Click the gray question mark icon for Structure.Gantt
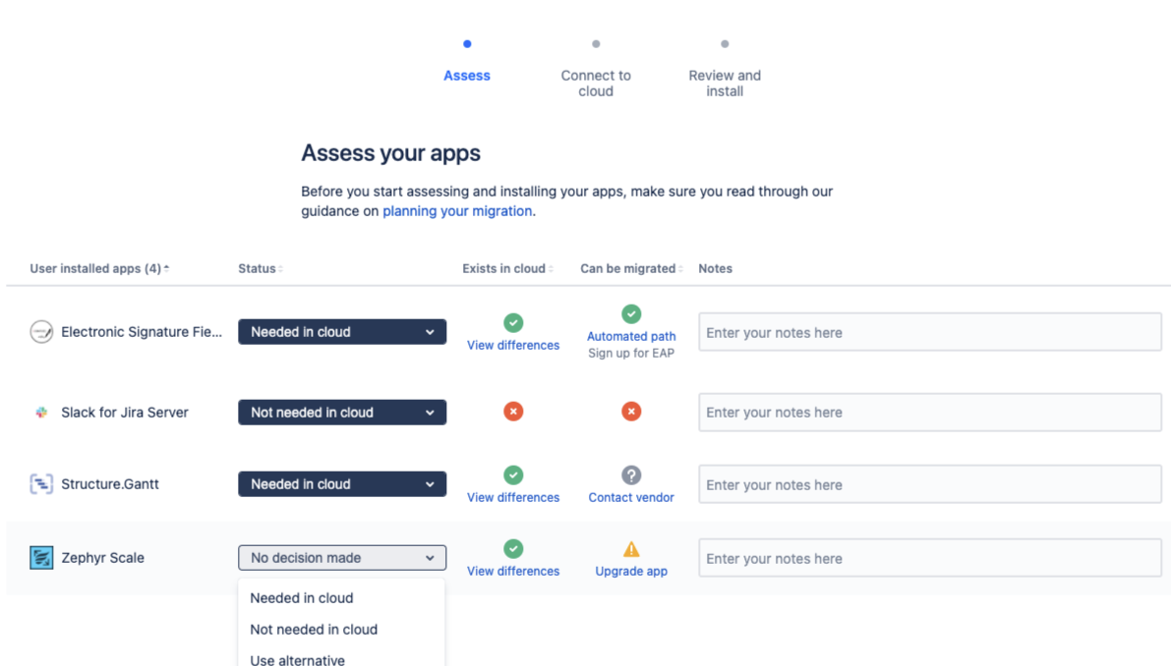Viewport: 1171px width, 666px height. [631, 475]
